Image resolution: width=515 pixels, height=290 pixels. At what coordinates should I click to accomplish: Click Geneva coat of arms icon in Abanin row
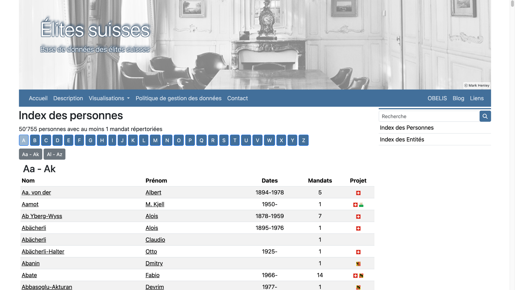click(x=358, y=264)
